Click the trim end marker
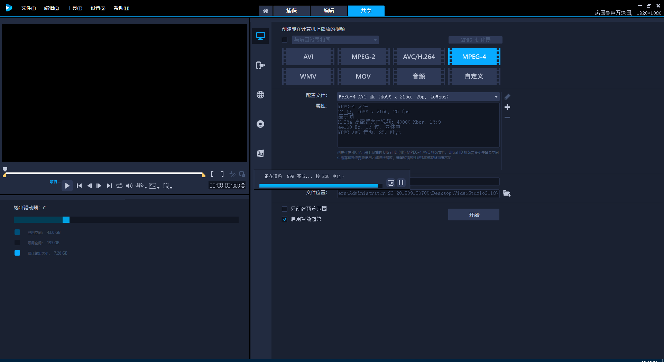This screenshot has width=664, height=362. point(204,175)
